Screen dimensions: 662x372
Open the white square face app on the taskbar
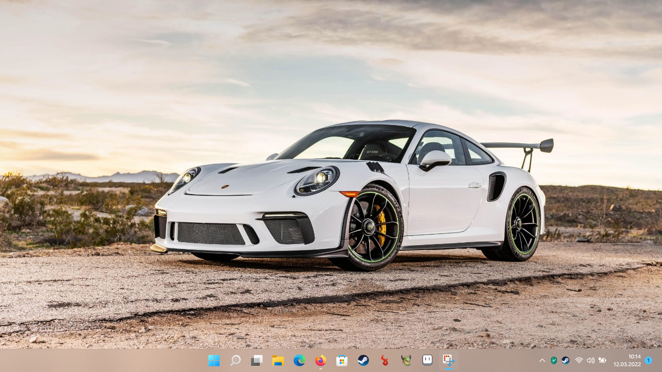click(x=427, y=360)
